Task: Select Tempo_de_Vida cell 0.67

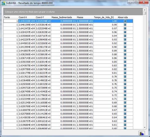Action: (x=105, y=110)
